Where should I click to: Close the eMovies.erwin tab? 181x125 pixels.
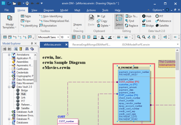[66, 45]
